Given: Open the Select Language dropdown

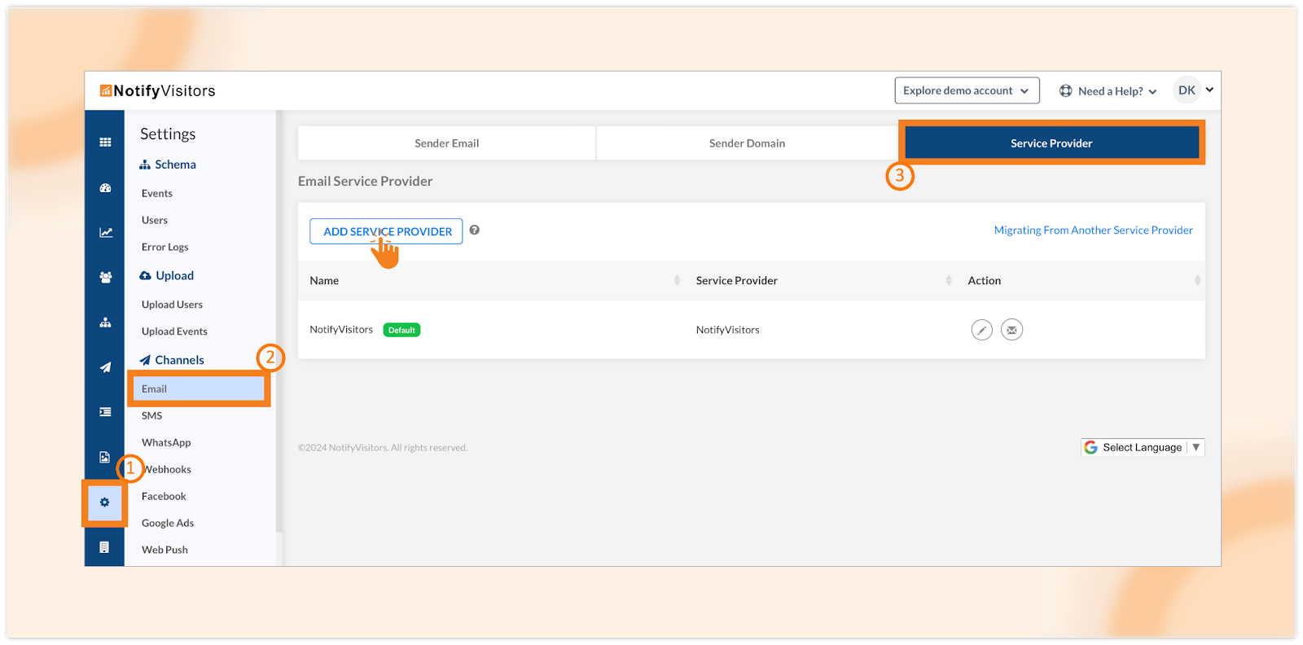Looking at the screenshot, I should 1143,447.
